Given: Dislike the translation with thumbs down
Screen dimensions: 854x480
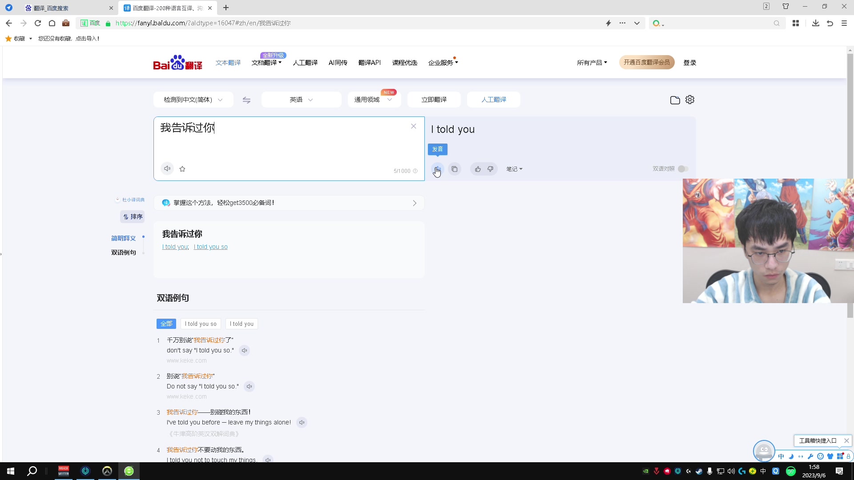Looking at the screenshot, I should (x=490, y=169).
